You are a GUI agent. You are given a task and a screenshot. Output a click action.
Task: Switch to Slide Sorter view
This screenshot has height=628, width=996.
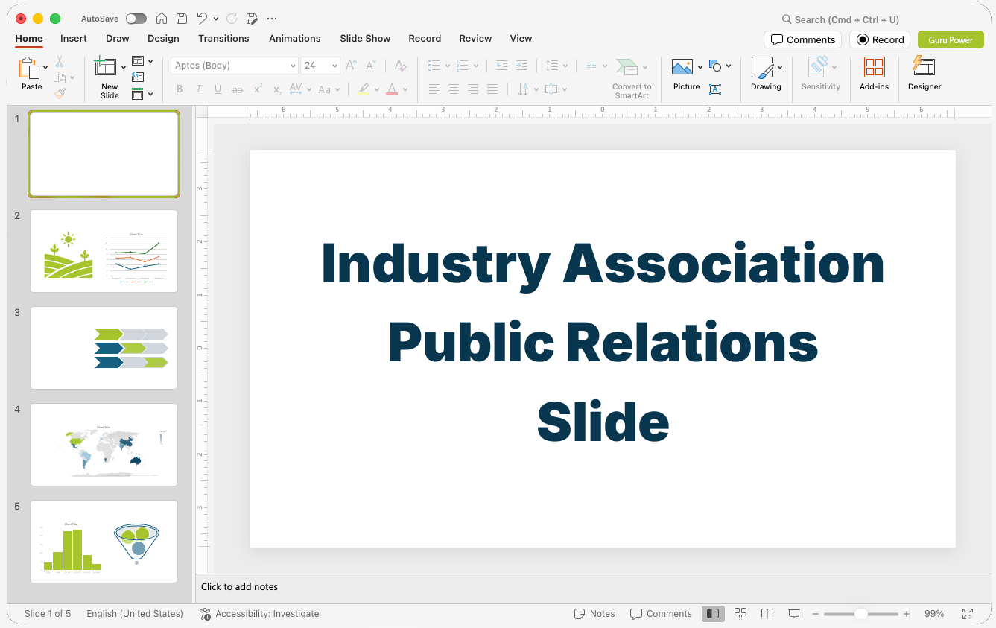click(740, 614)
